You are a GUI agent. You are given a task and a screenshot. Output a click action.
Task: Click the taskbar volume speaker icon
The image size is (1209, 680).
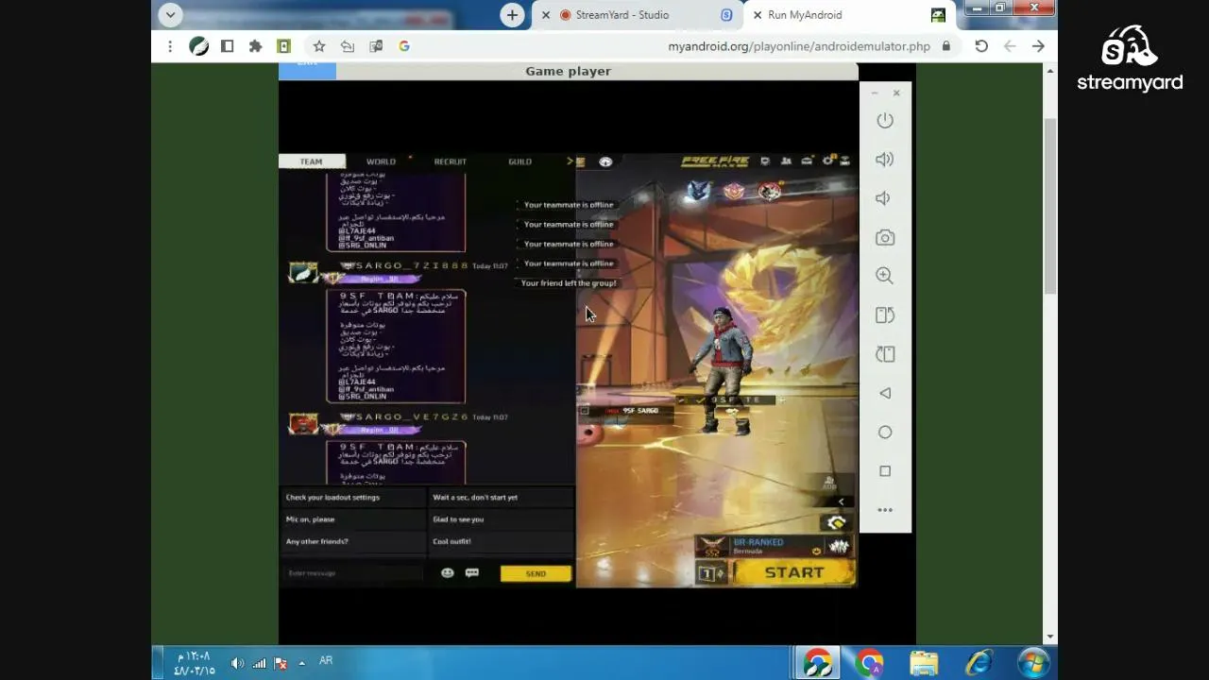coord(237,664)
